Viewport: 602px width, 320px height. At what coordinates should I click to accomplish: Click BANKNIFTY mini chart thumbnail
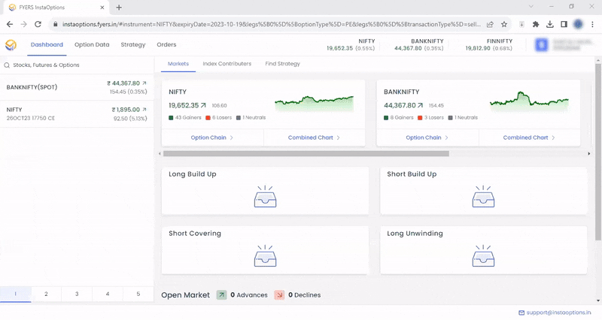(x=530, y=101)
